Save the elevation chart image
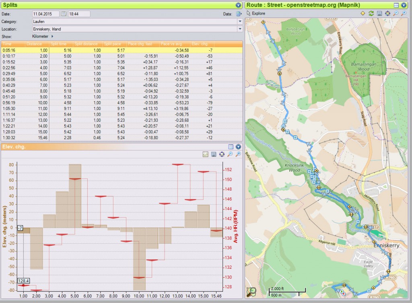The image size is (412, 303). point(214,154)
